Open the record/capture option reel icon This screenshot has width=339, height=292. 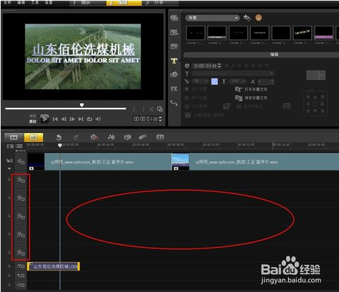(94, 137)
